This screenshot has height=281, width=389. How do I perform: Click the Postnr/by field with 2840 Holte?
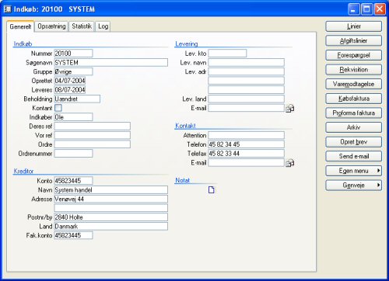[x=111, y=217]
